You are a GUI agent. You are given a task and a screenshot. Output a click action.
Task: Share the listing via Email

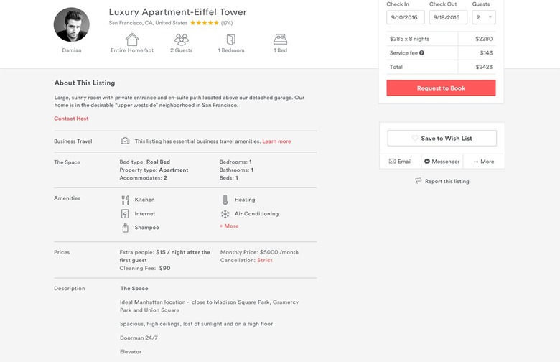(401, 162)
